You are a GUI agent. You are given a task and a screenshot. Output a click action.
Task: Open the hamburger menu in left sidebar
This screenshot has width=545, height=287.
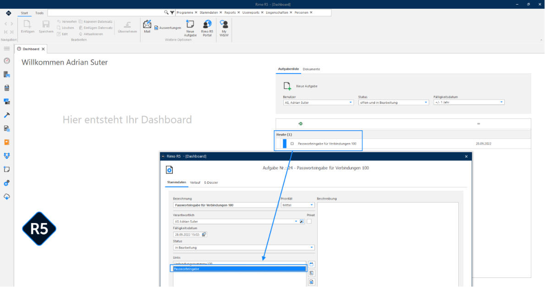(x=6, y=48)
